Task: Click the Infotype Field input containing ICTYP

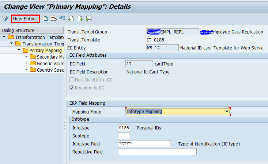Action: (x=144, y=144)
